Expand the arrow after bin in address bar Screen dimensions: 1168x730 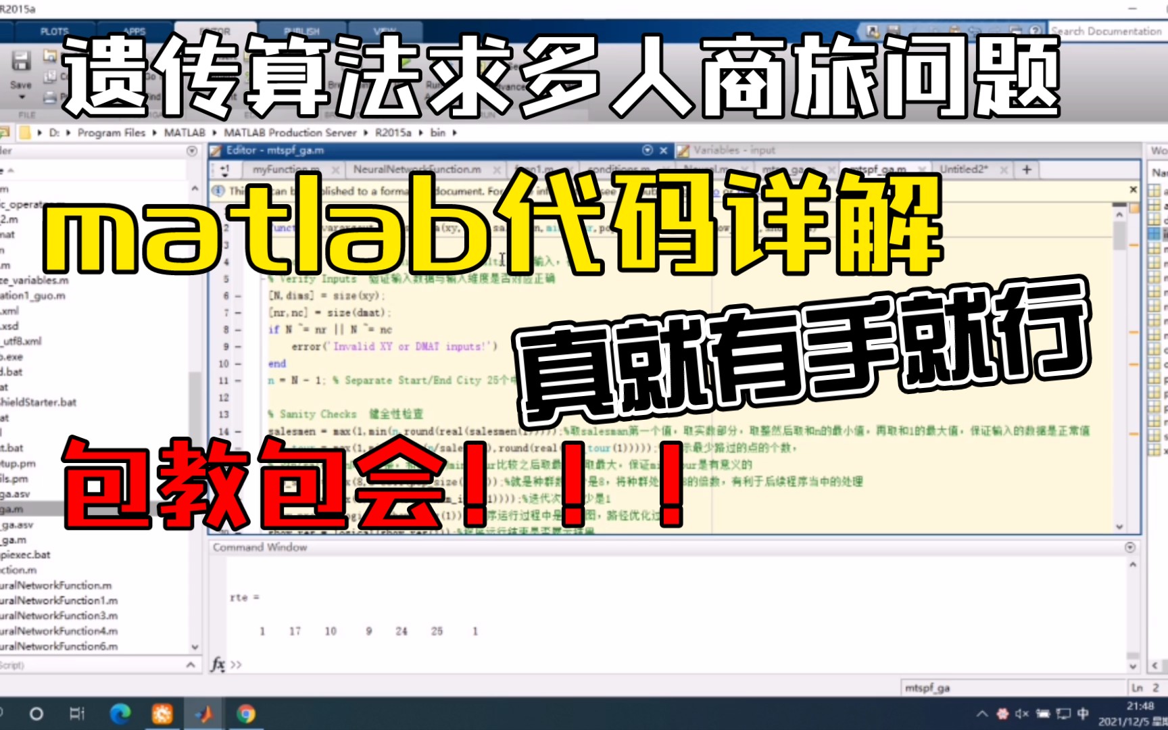[454, 132]
